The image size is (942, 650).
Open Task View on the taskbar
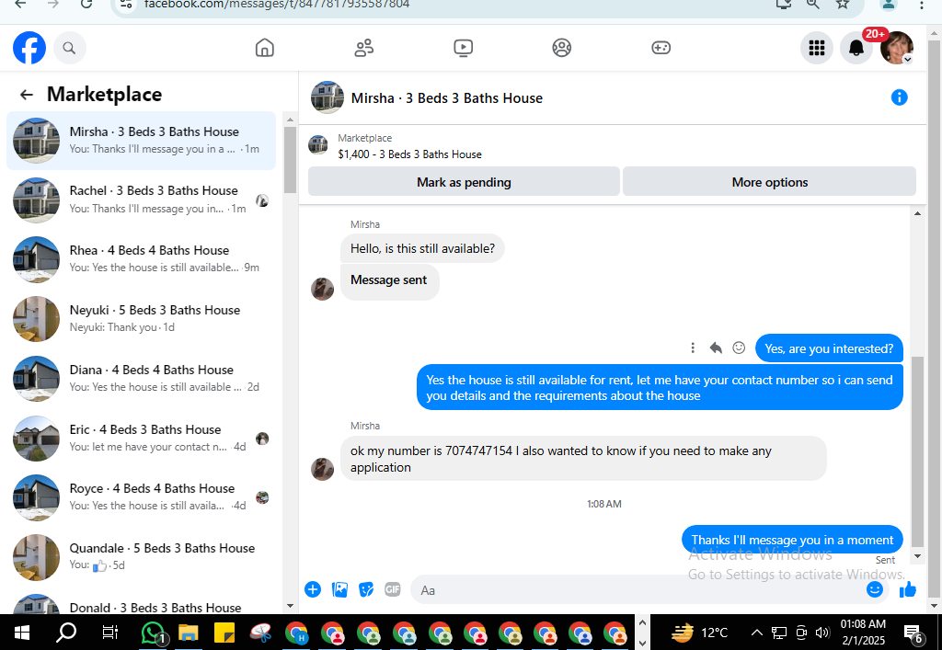click(110, 633)
